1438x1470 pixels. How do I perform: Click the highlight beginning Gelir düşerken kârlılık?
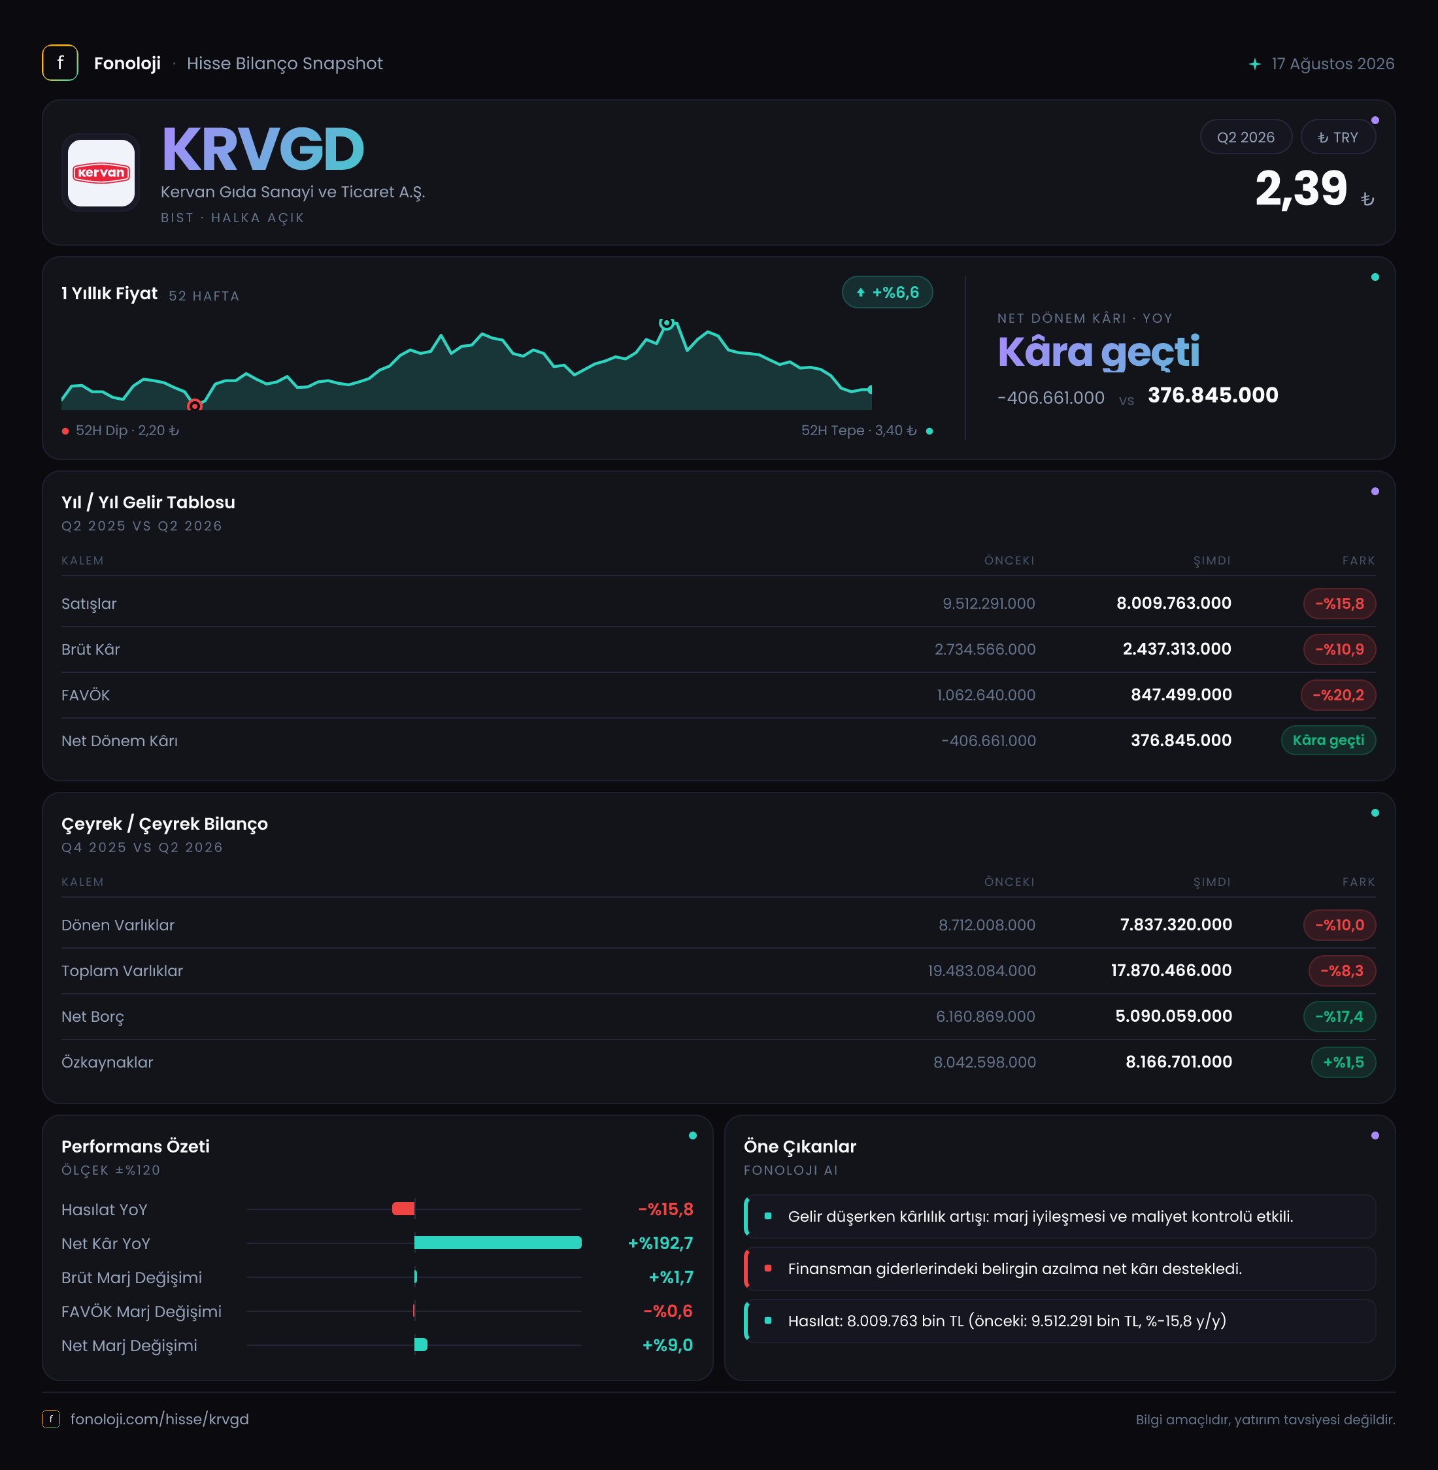(x=1060, y=1217)
